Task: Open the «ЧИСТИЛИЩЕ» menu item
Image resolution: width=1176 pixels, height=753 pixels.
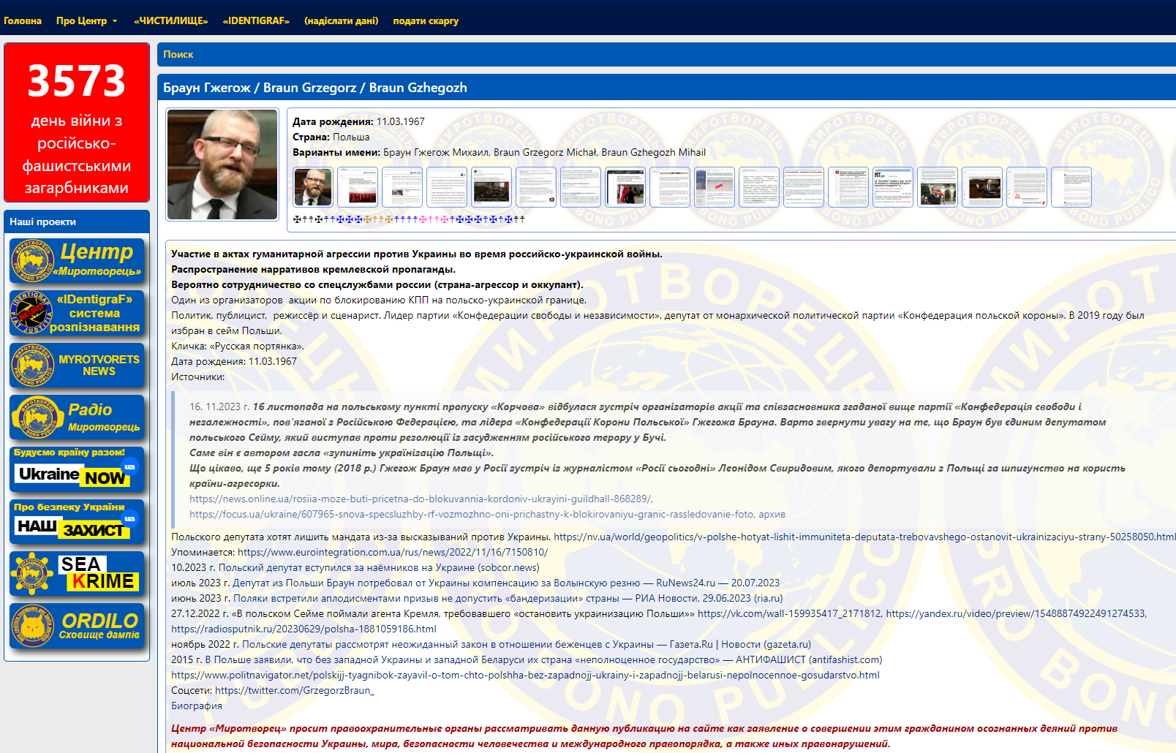Action: point(170,21)
